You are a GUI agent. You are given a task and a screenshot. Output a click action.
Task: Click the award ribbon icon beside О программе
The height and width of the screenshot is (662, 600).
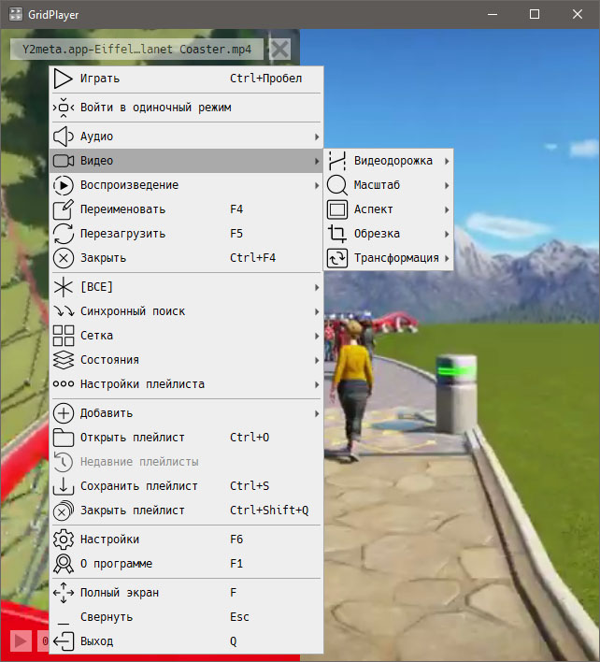[64, 564]
